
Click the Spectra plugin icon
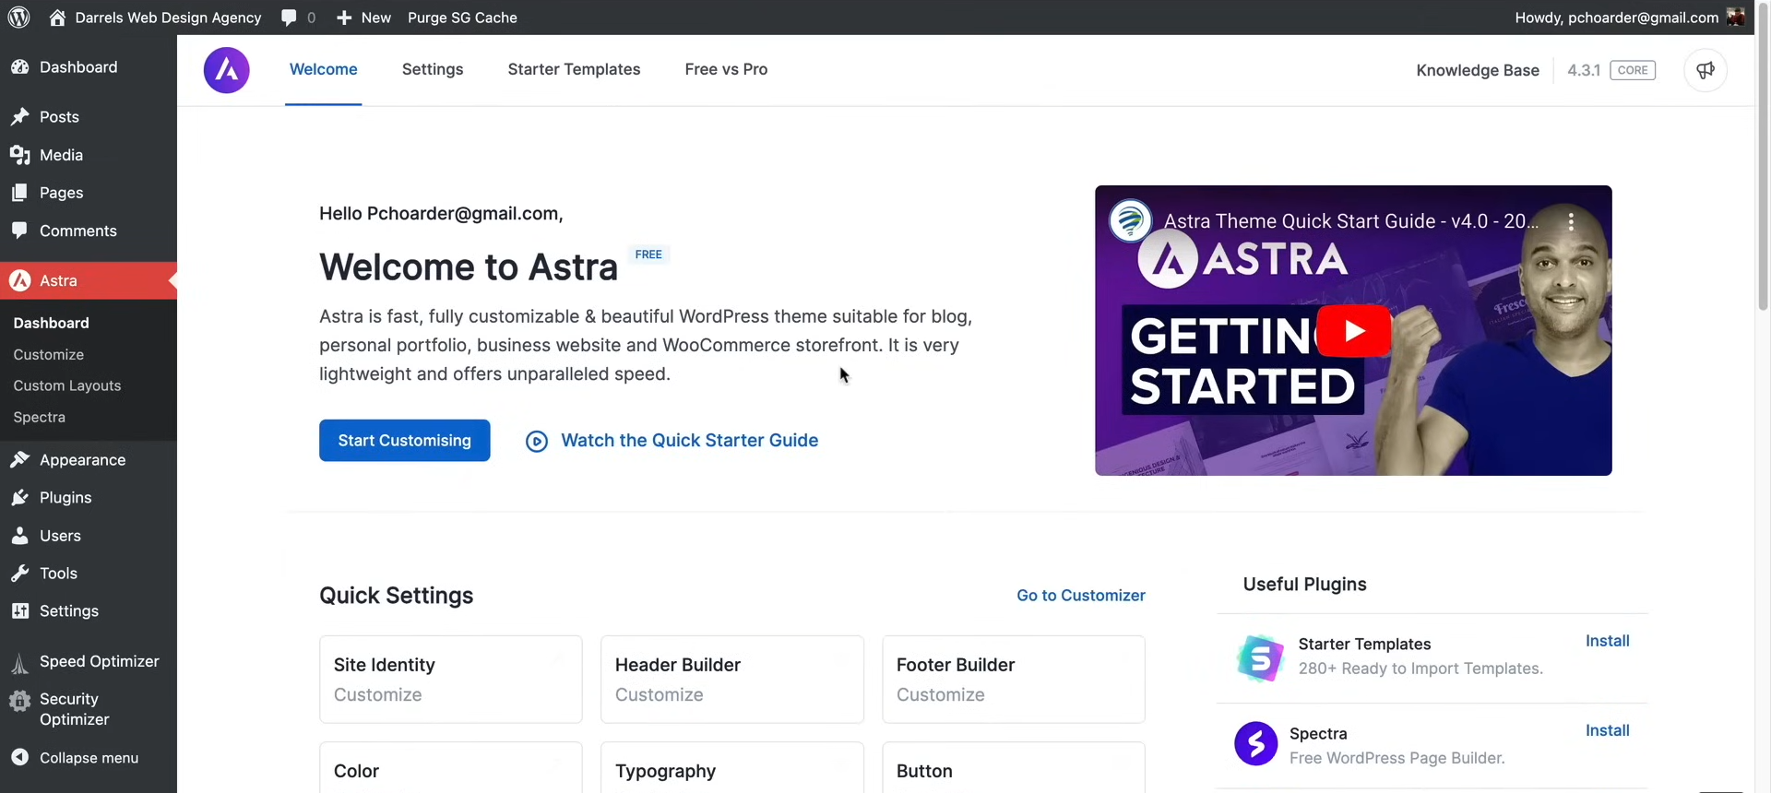point(1255,744)
